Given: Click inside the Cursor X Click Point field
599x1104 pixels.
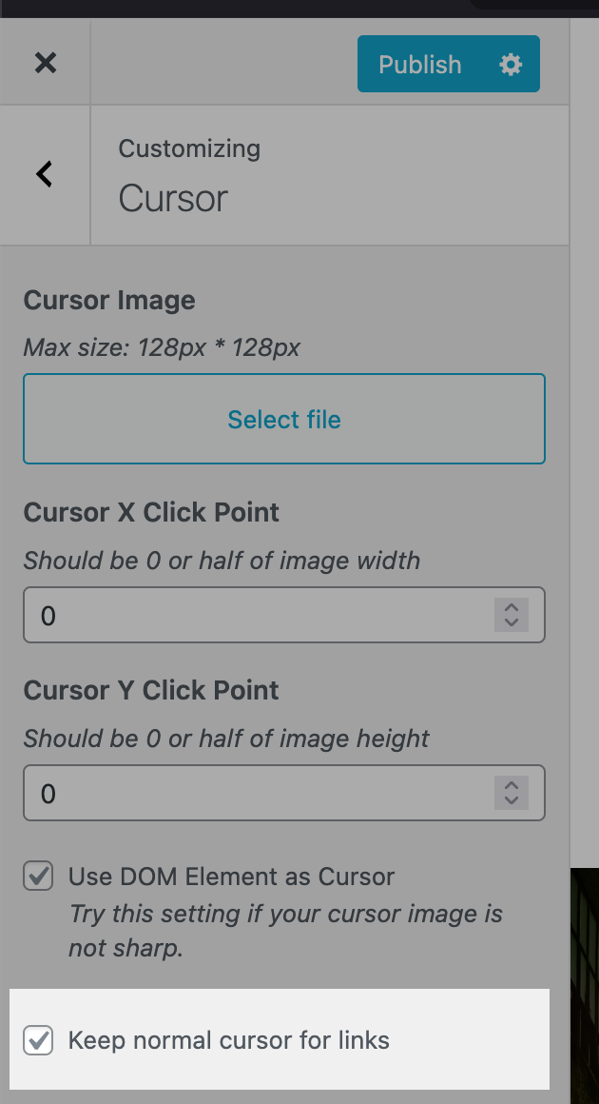Looking at the screenshot, I should tap(238, 616).
